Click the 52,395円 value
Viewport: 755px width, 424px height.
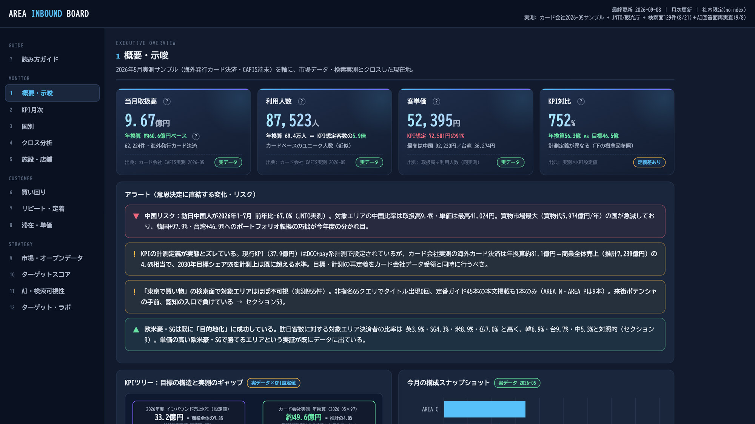[x=433, y=121]
